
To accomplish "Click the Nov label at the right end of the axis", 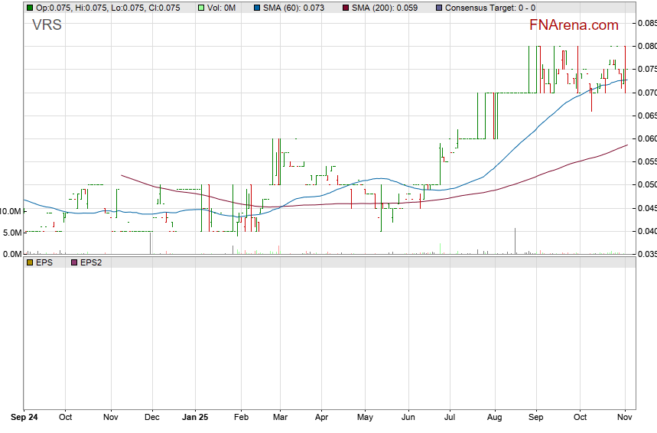I will [626, 418].
